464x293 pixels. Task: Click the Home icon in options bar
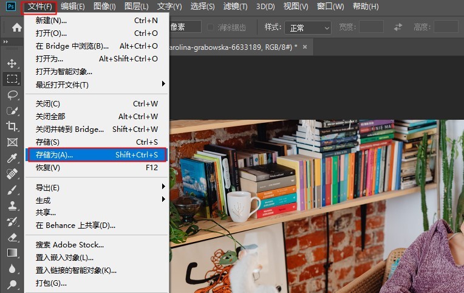(x=17, y=27)
